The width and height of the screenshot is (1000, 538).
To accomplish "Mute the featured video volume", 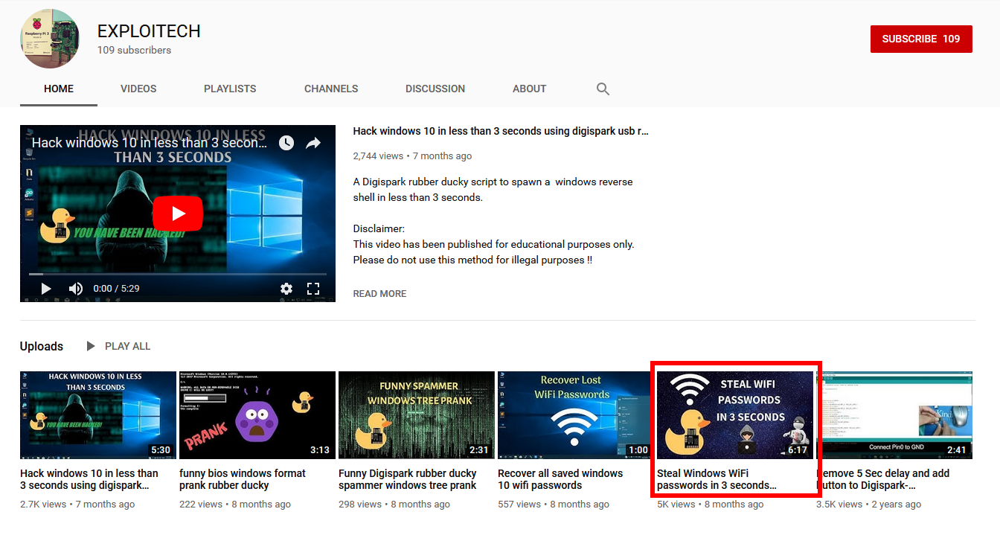I will [x=75, y=288].
